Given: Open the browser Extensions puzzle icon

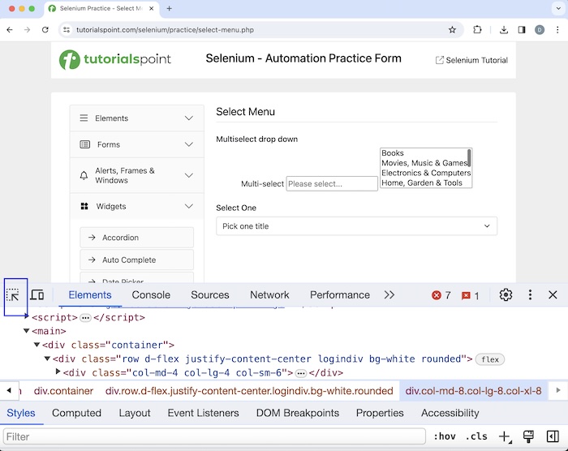Looking at the screenshot, I should tap(477, 30).
